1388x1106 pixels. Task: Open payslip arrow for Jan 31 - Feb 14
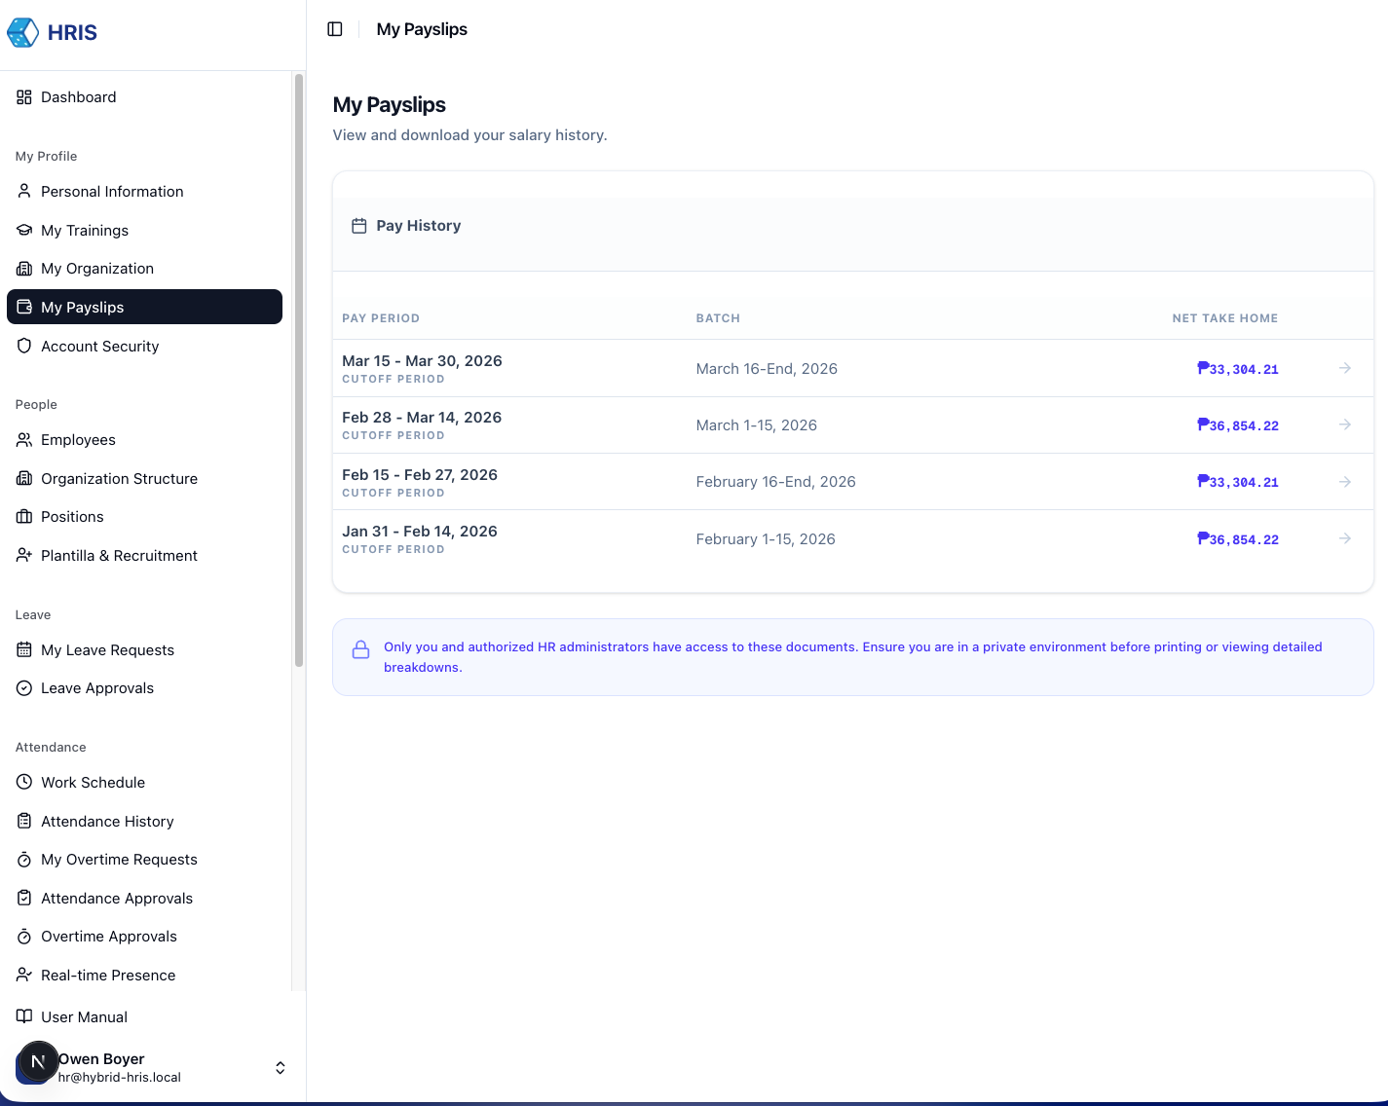point(1344,538)
